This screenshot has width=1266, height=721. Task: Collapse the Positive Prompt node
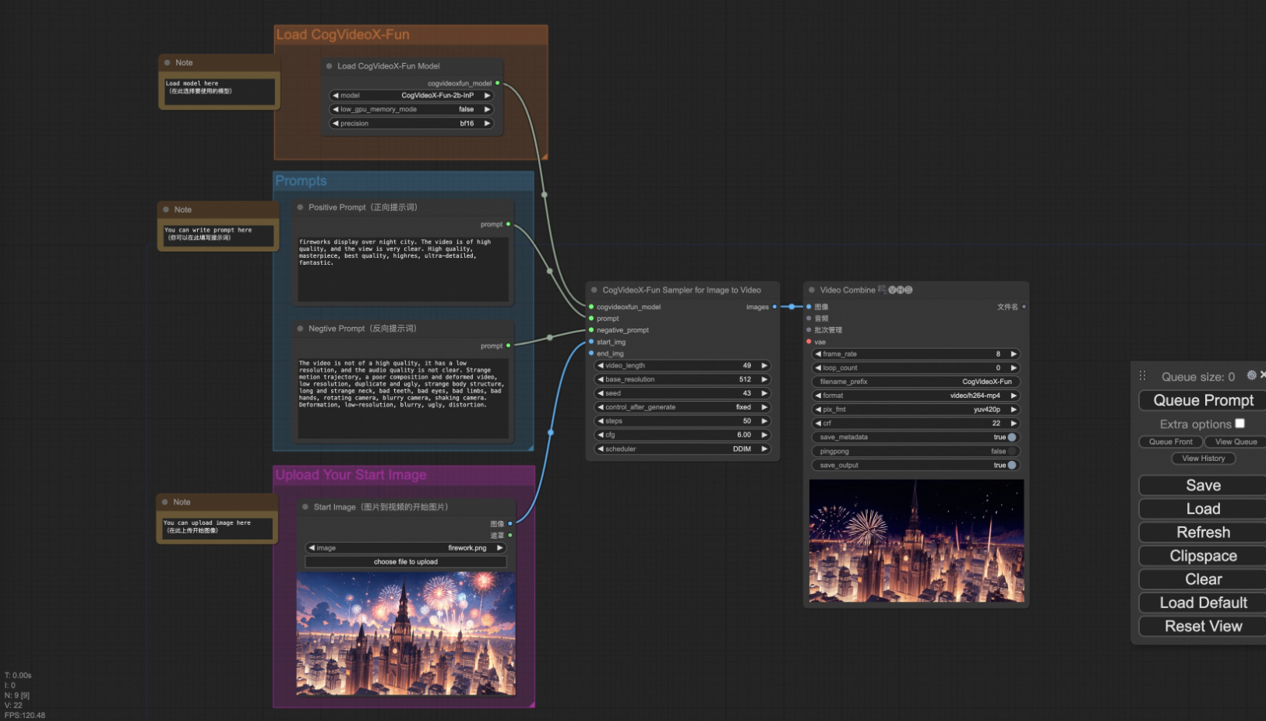click(x=301, y=207)
